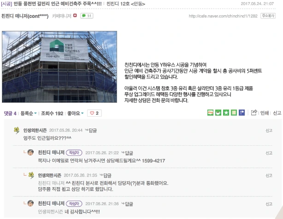Image resolution: width=283 pixels, height=219 pixels.
Task: Open the cafe.naver.com post URL link
Action: 223,16
